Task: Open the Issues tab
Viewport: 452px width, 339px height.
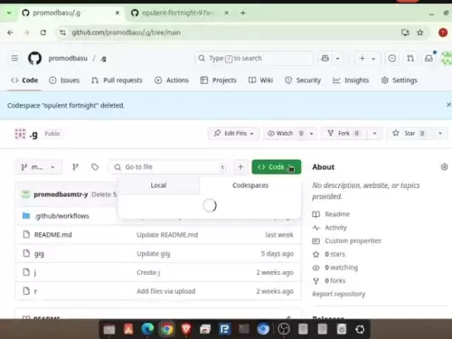Action: pyautogui.click(x=64, y=80)
